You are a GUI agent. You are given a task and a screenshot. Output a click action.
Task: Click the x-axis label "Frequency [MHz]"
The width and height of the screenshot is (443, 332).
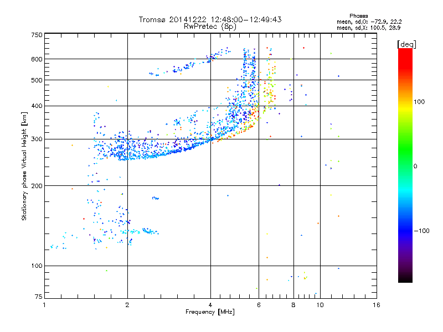[x=210, y=312]
